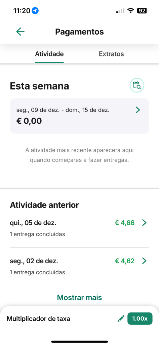This screenshot has width=159, height=346.
Task: Expand this week's chevron arrow
Action: point(138,110)
